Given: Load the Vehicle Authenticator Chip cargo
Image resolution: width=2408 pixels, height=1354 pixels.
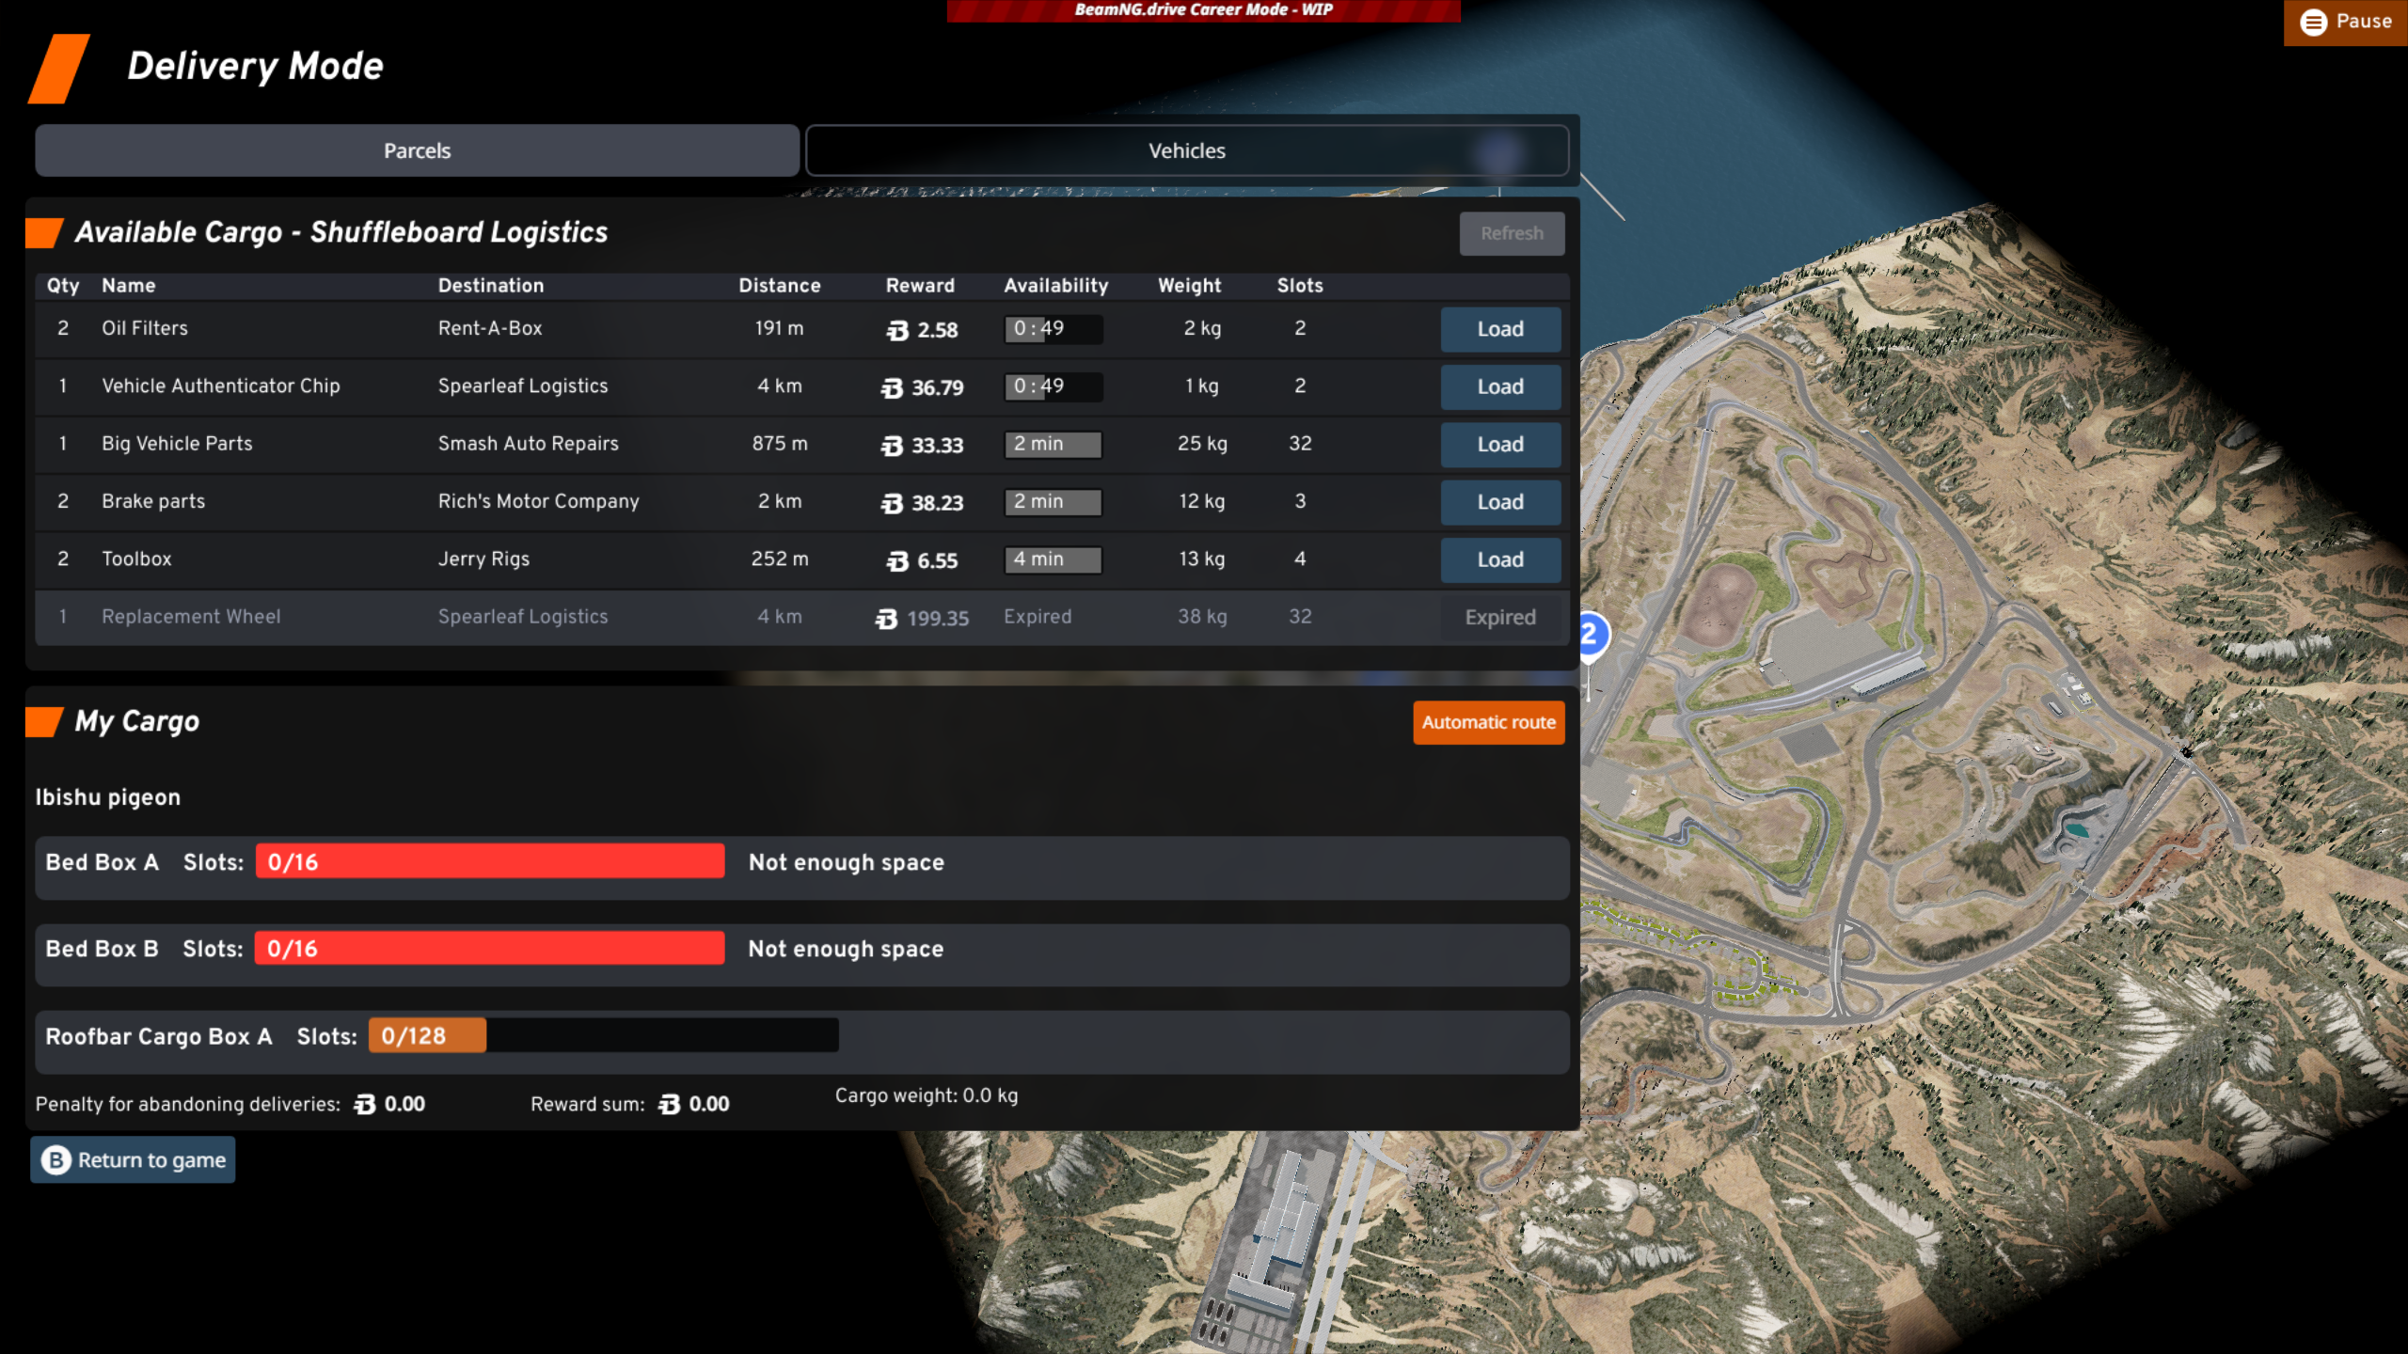Looking at the screenshot, I should tap(1500, 386).
